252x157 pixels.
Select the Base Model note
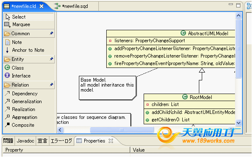click(108, 88)
